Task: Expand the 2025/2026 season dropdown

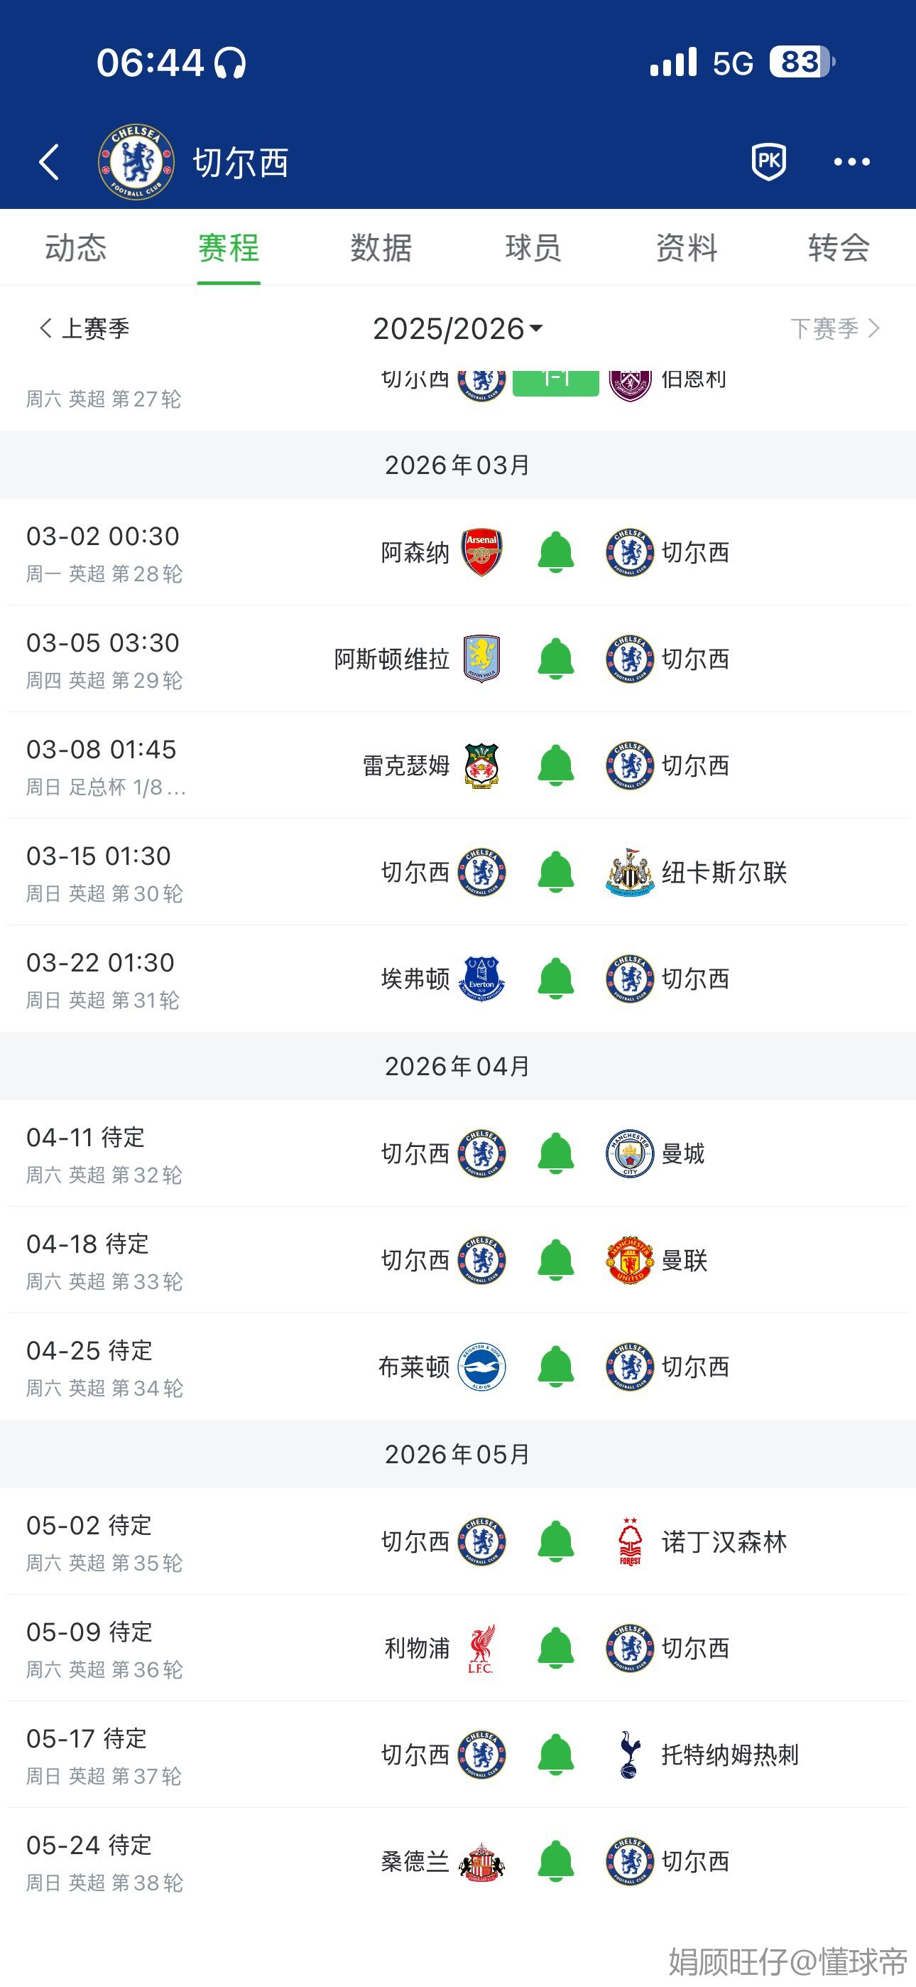Action: (x=458, y=329)
